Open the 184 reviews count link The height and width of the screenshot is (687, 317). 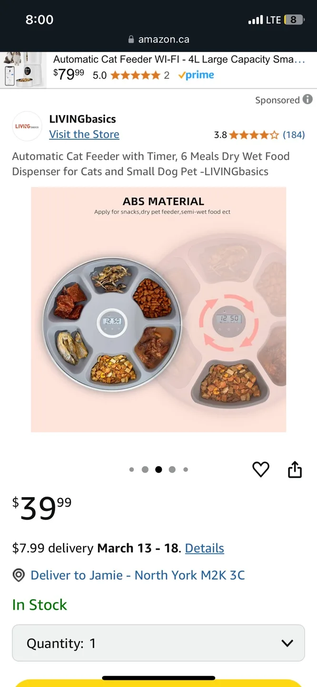point(294,135)
